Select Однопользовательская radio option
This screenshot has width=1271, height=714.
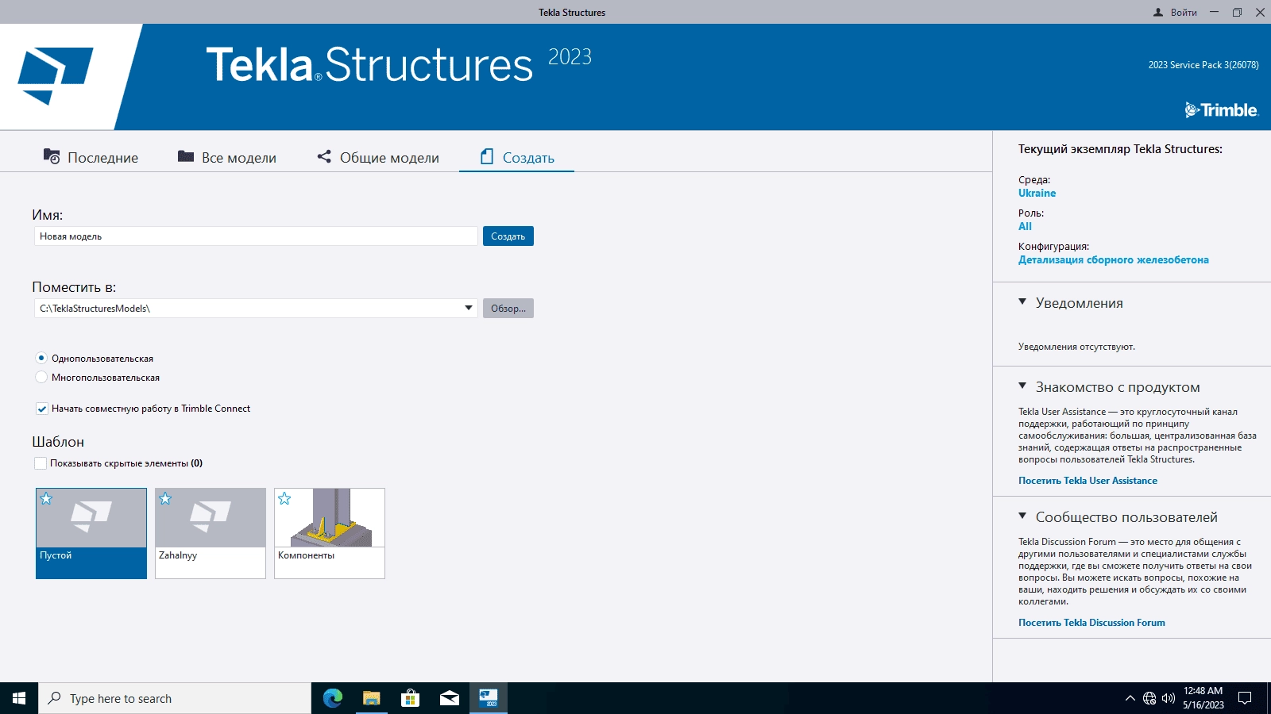[x=41, y=359]
